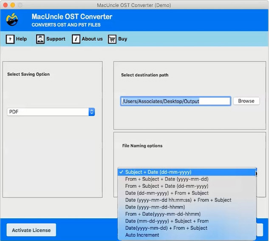Select Date (yyyy-mm-dd-hhmm) naming option
The image size is (269, 241).
[187, 207]
